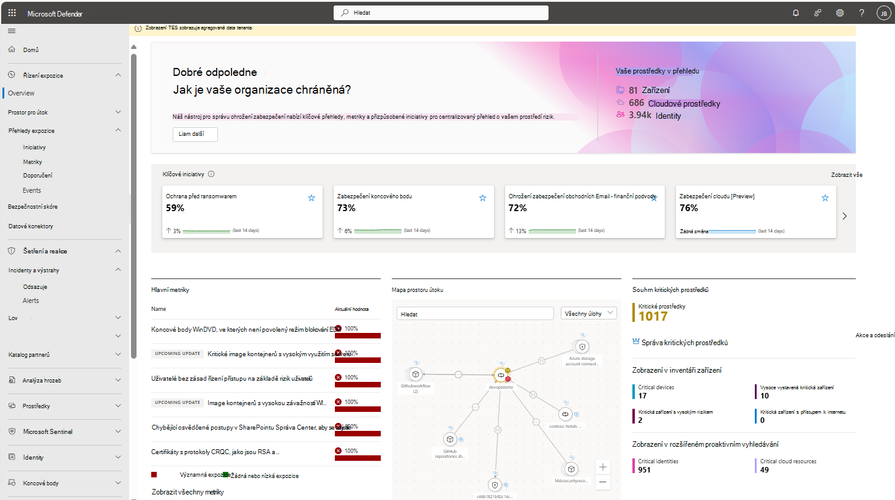
Task: Zoom out with the map minus button
Action: click(x=603, y=482)
